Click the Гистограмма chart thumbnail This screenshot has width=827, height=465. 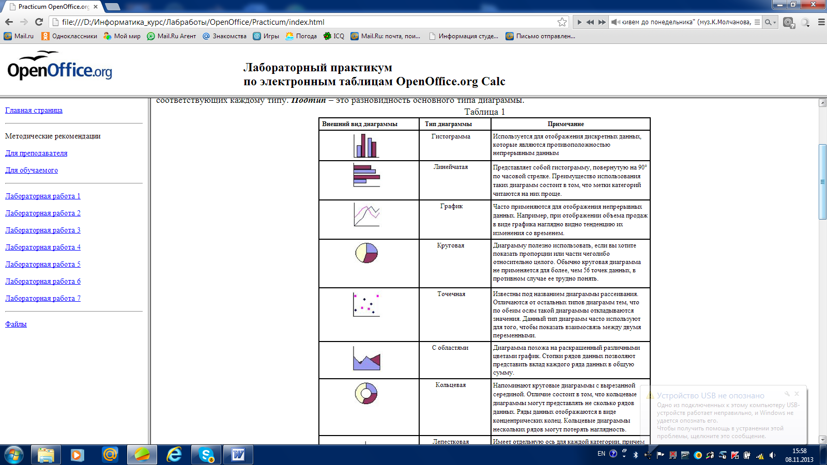pyautogui.click(x=366, y=146)
